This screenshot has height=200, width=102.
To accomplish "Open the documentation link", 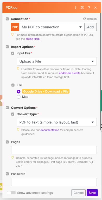I will (x=50, y=130).
